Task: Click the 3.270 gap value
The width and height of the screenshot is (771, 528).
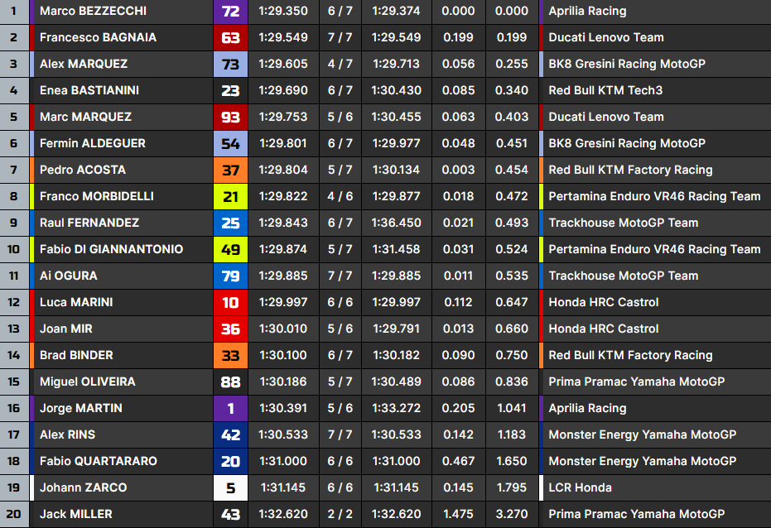Action: tap(511, 515)
